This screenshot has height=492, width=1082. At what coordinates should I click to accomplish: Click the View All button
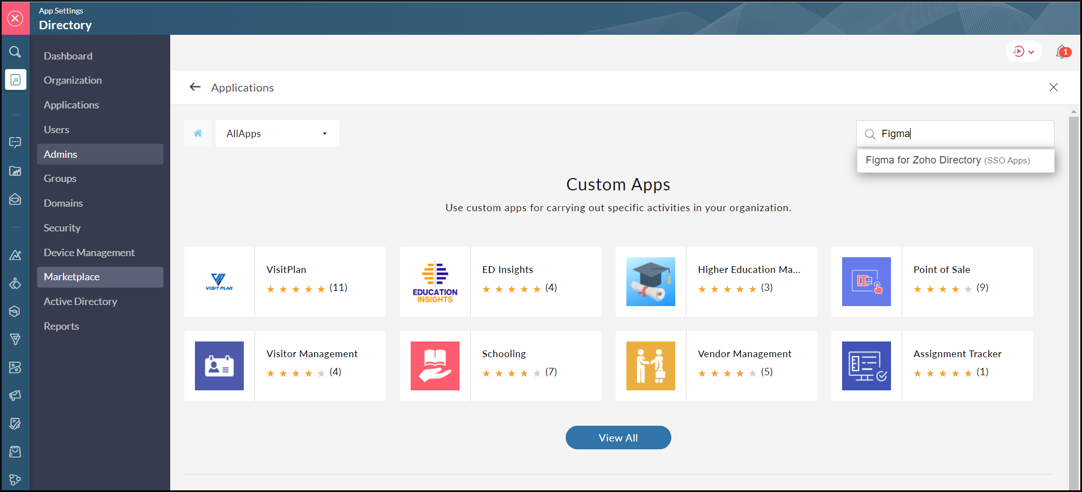click(x=618, y=438)
